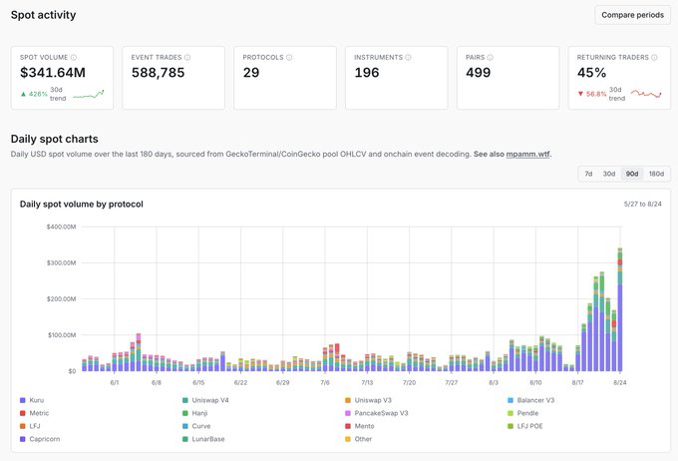Toggle the LFJ legend series
The width and height of the screenshot is (678, 461).
(30, 426)
